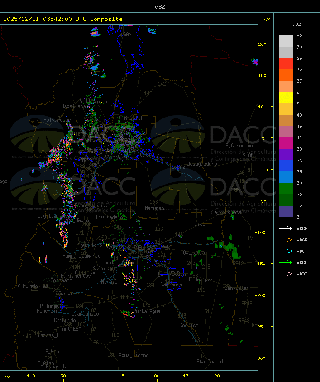This screenshot has width=320, height=382.
Task: Click the Divisadero place label
Action: coord(110,217)
